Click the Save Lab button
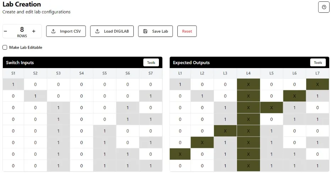The width and height of the screenshot is (331, 173). [155, 31]
